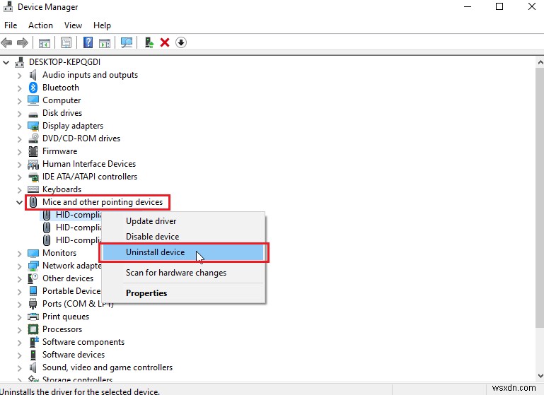
Task: Click the blue Help question-mark icon
Action: (x=88, y=42)
